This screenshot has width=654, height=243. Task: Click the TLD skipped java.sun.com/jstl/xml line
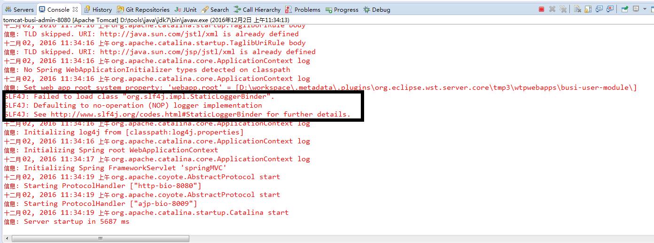pos(151,34)
